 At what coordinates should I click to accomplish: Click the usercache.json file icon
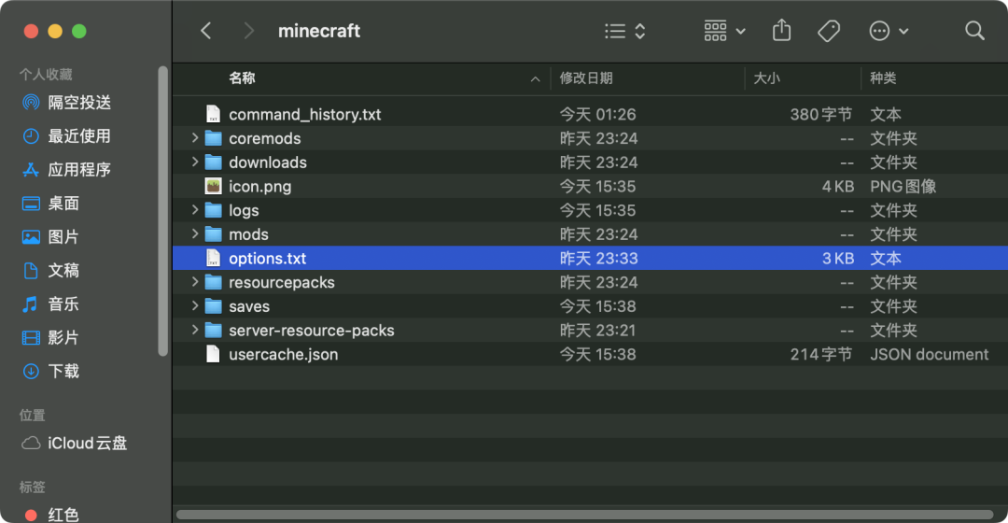213,354
